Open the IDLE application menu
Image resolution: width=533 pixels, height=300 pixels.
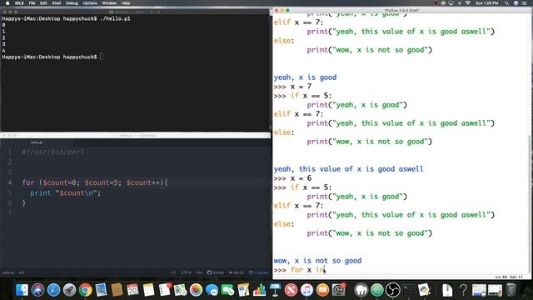click(x=19, y=3)
